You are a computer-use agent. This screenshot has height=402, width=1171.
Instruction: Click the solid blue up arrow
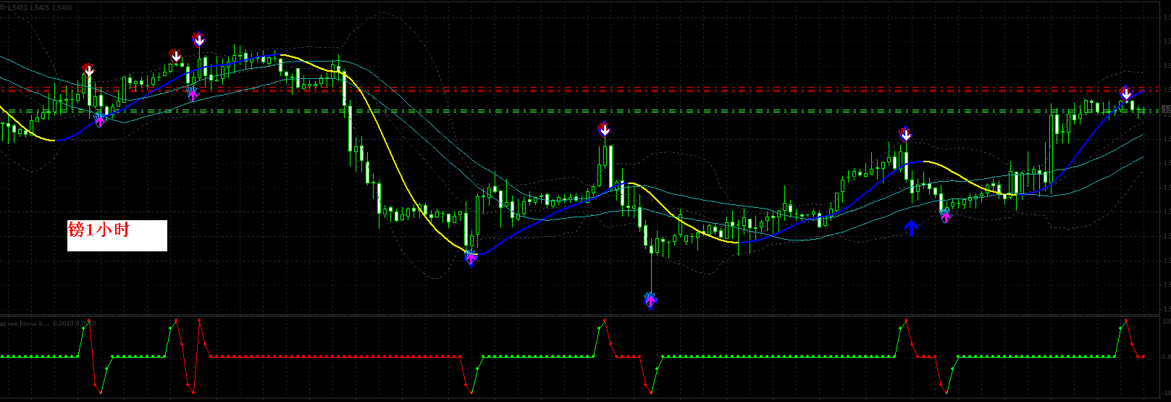(911, 227)
